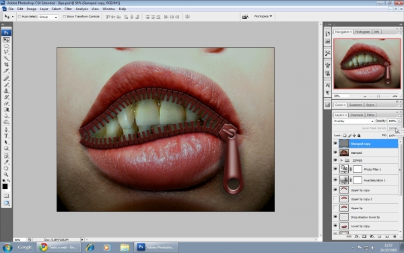
Task: Open the Workspace dropdown
Action: (263, 16)
